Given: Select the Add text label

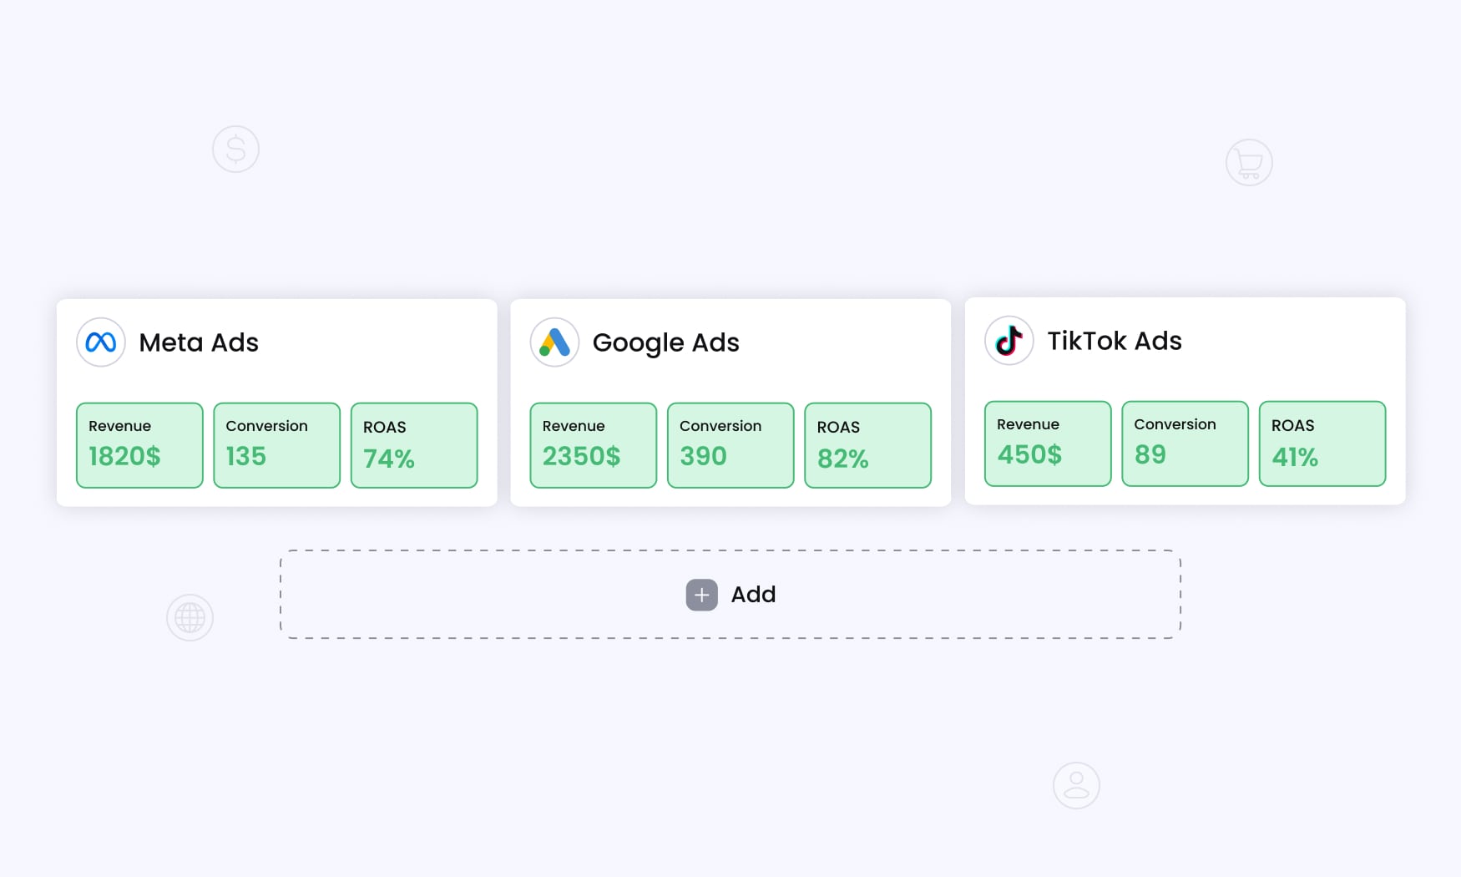Looking at the screenshot, I should point(754,595).
